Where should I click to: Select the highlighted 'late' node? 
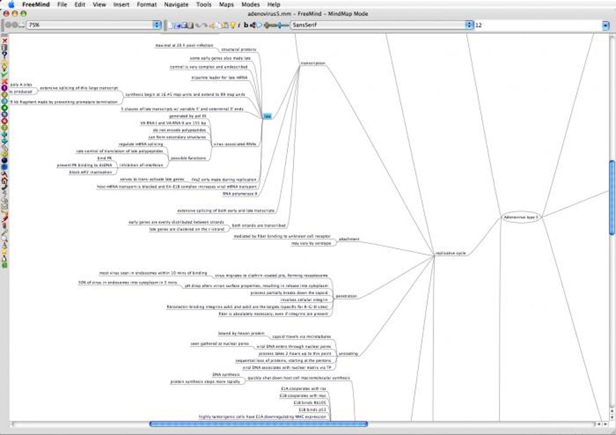pyautogui.click(x=267, y=116)
